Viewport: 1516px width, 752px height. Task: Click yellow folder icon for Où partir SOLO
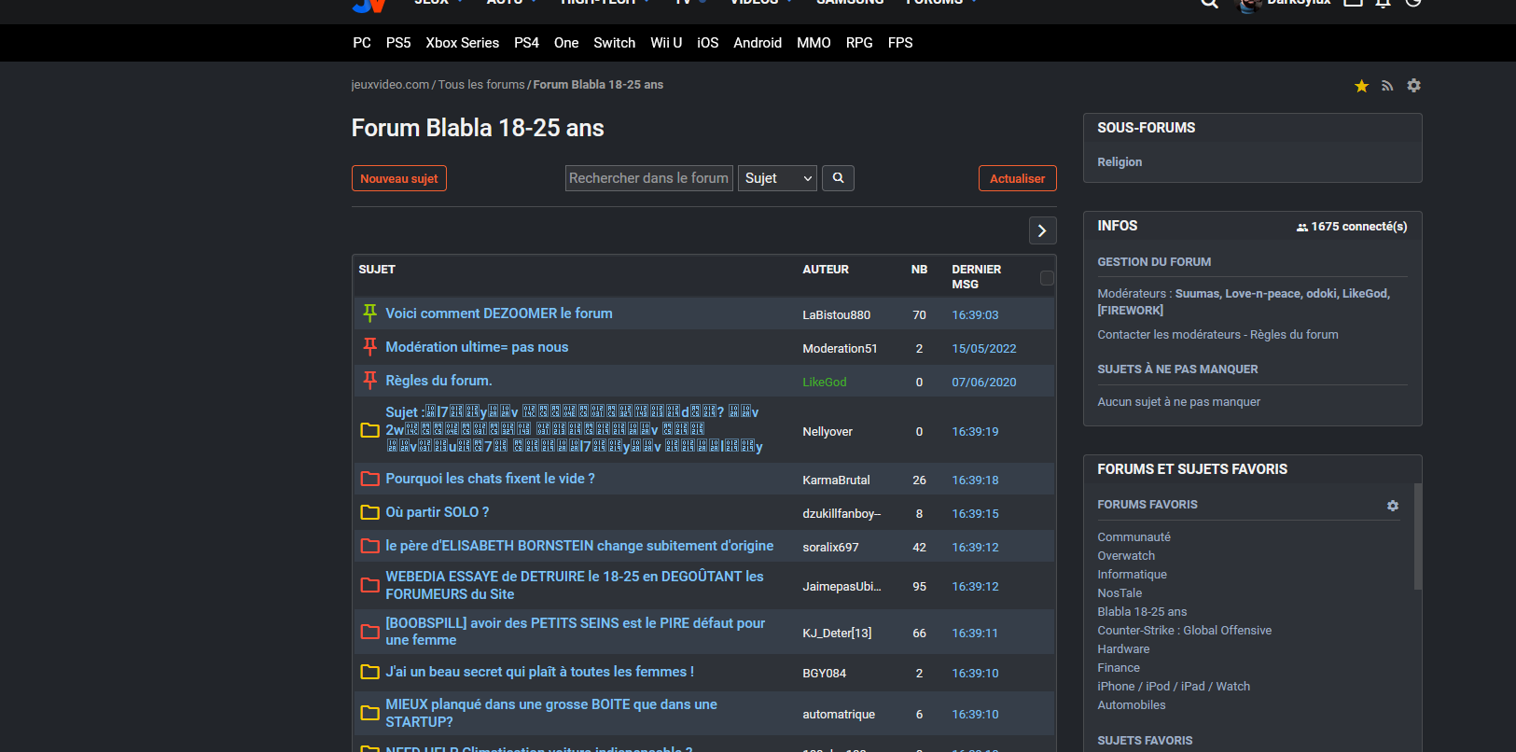coord(369,512)
